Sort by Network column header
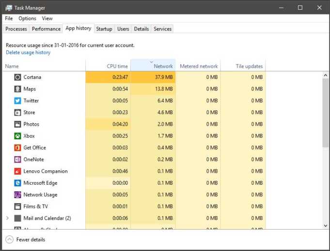The width and height of the screenshot is (330, 251). 153,65
